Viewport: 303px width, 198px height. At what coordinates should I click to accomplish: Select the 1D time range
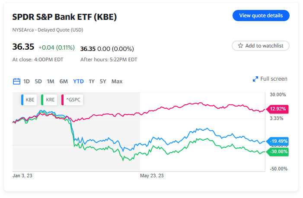[27, 81]
